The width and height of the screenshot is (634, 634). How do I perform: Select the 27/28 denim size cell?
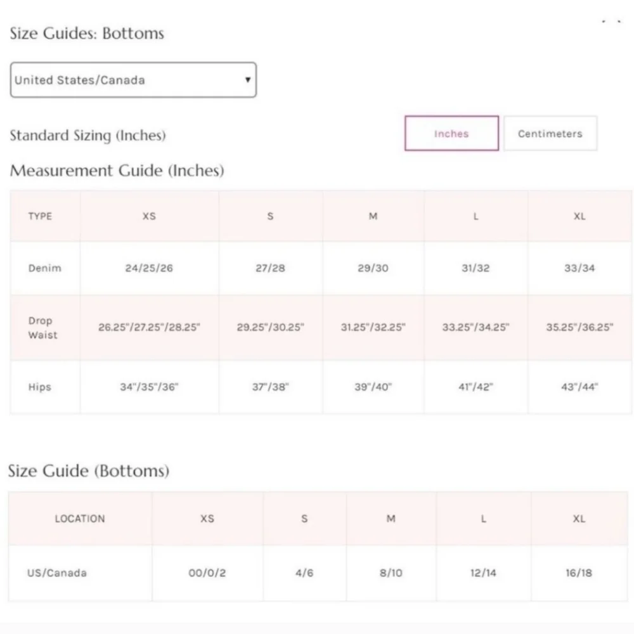click(x=270, y=268)
